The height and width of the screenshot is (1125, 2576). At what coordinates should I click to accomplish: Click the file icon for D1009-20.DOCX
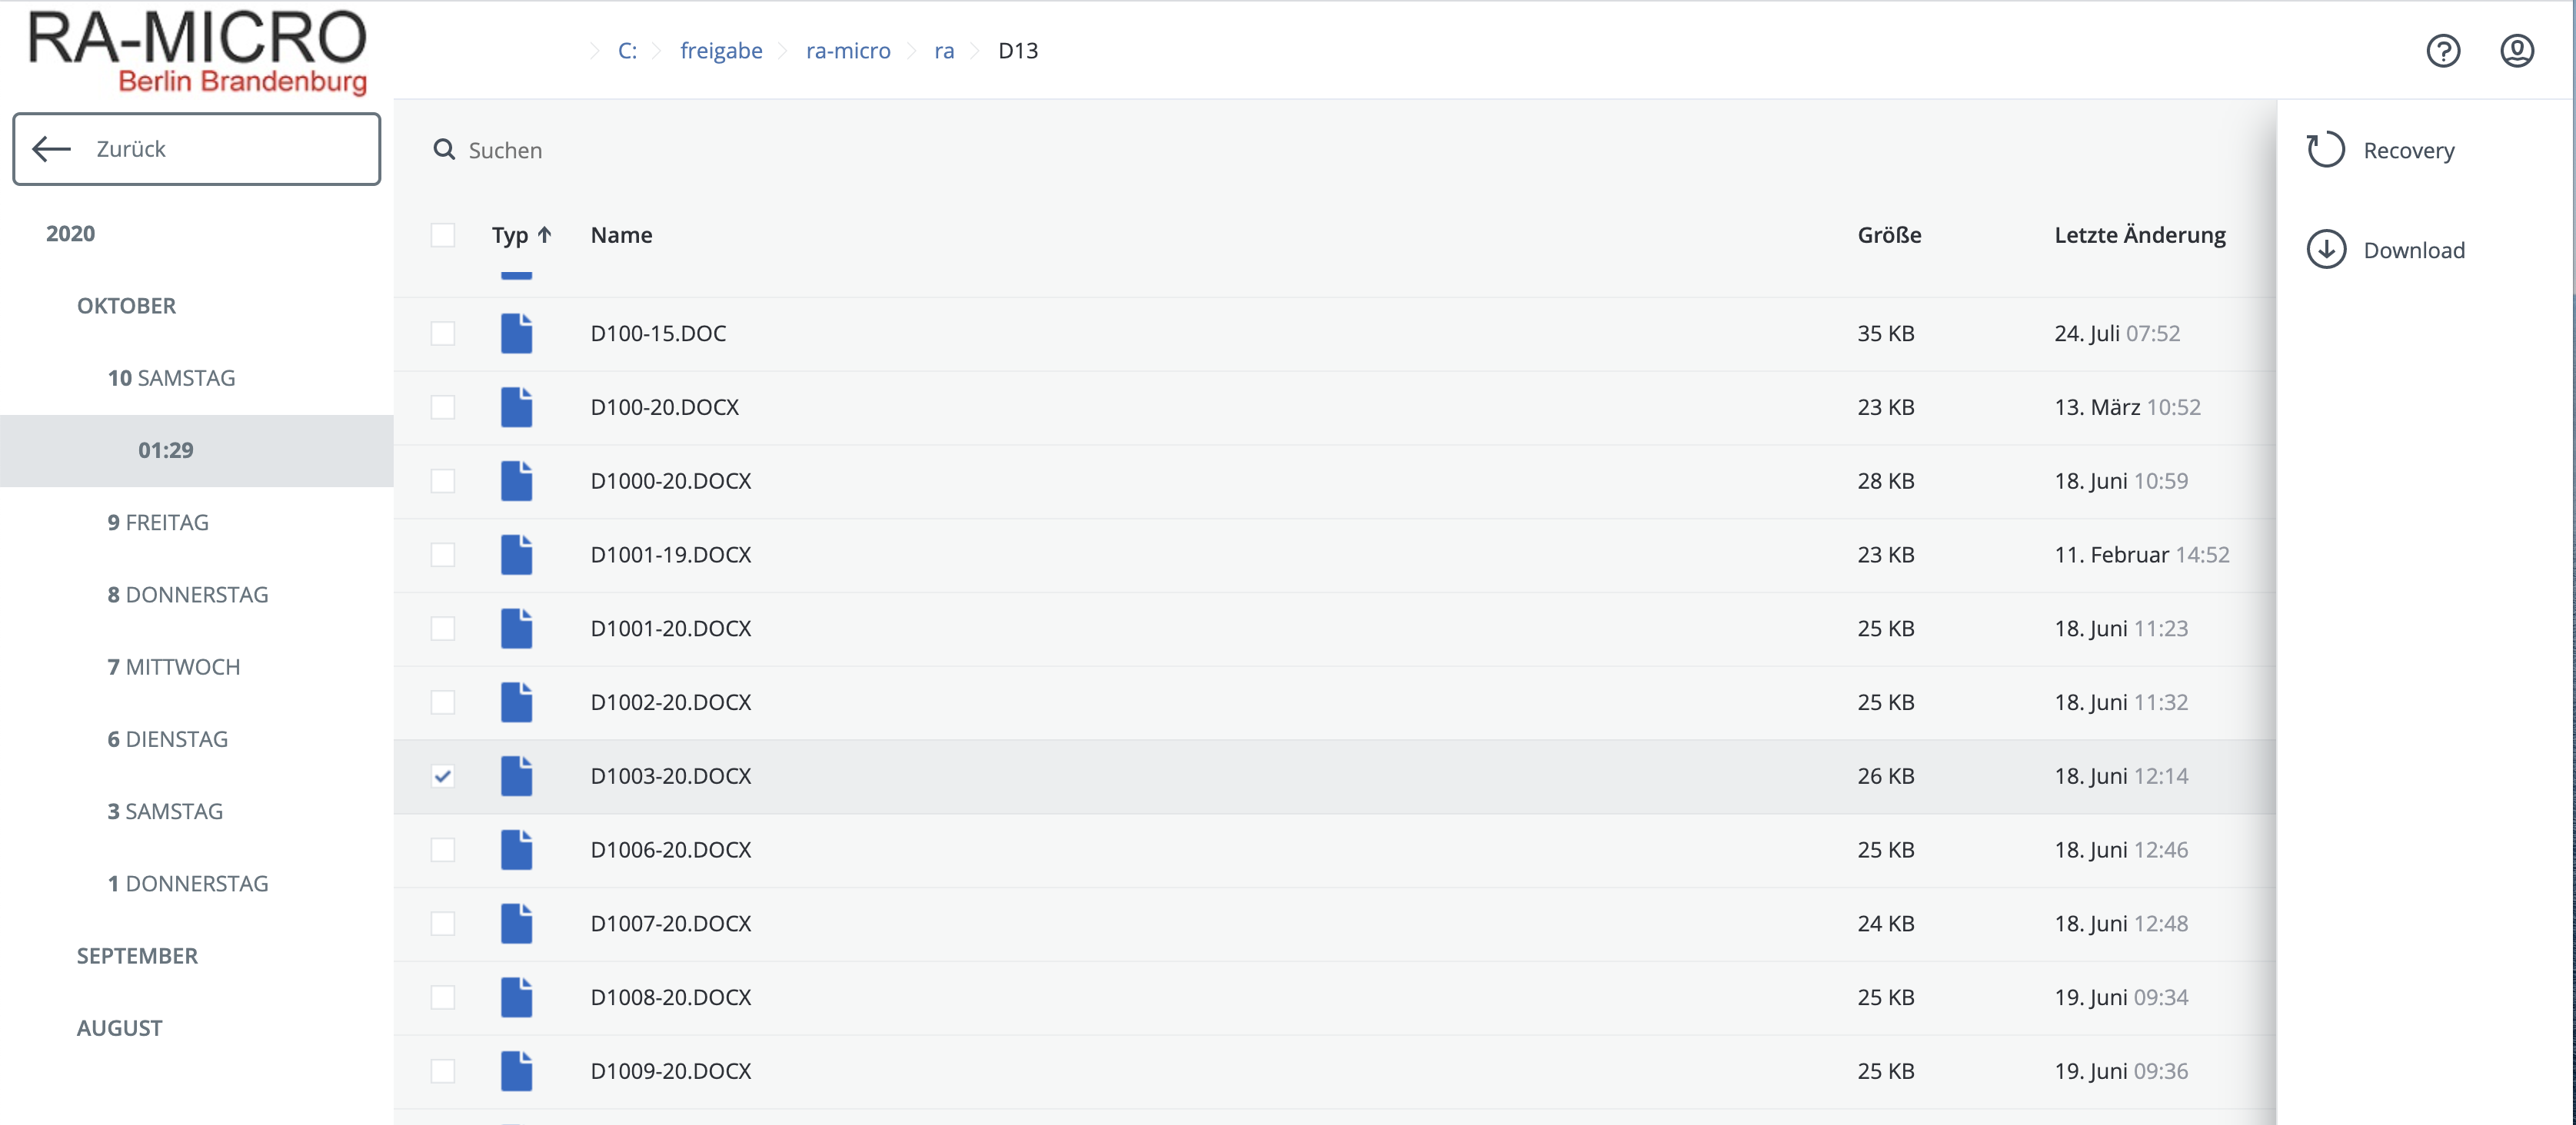(516, 1071)
